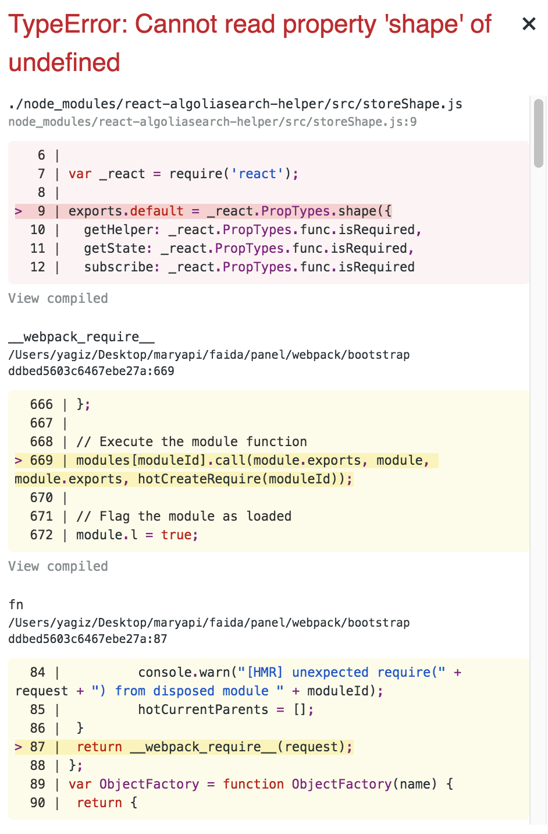Screen dimensions: 548x834
Task: Click line 85 hotCurrentParents code
Action: coord(226,709)
